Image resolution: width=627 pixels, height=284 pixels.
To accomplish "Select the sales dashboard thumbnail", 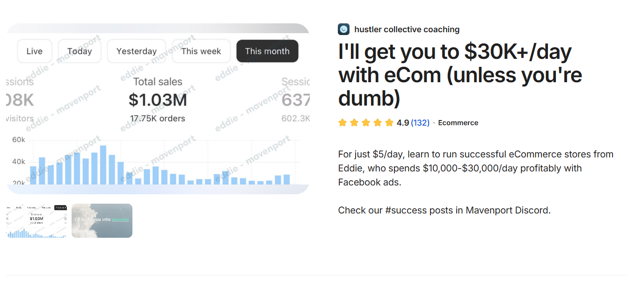I will click(36, 221).
